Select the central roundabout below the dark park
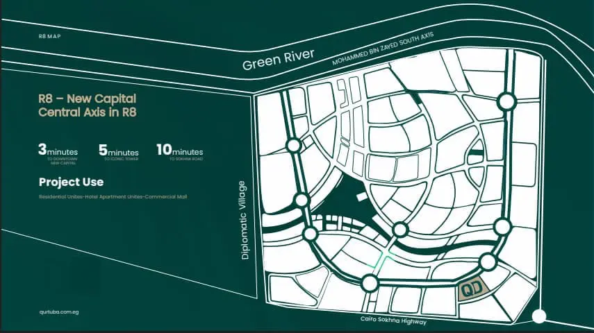This screenshot has width=594, height=333. (x=399, y=230)
